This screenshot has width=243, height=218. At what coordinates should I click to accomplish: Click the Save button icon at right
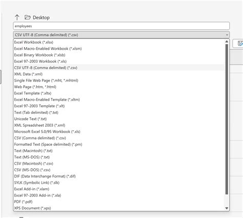(240, 44)
